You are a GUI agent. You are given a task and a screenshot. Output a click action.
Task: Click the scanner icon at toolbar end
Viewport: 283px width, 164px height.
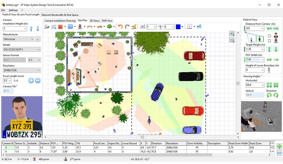199,26
